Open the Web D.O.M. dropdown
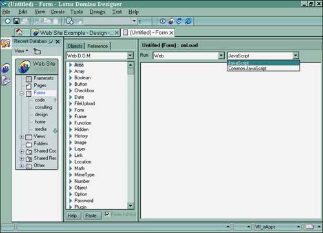323x233 pixels. pos(130,56)
